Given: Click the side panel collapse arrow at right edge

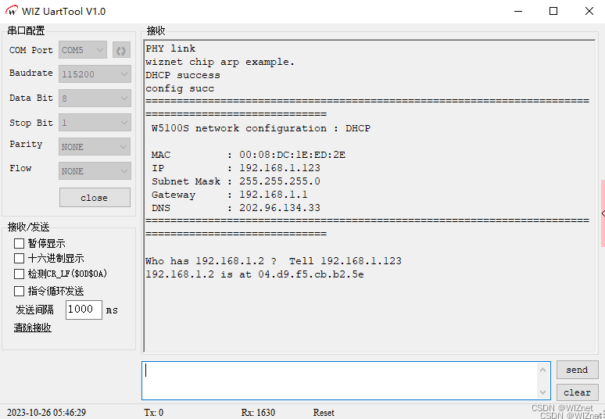Looking at the screenshot, I should (603, 213).
